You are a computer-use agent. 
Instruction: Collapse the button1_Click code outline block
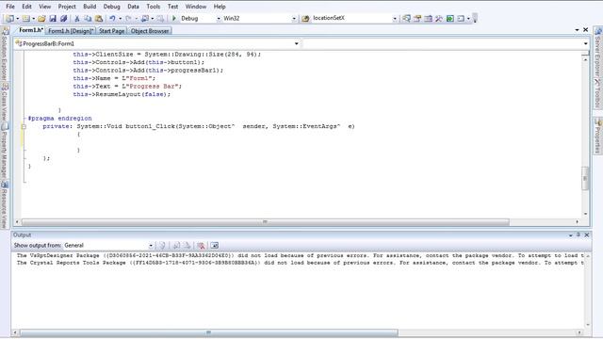(24, 126)
